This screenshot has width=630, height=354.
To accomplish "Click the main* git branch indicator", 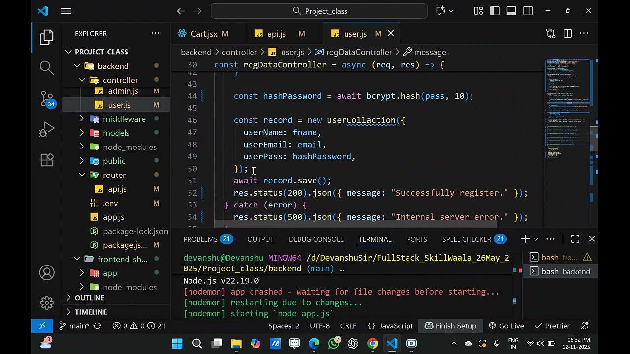I will (x=74, y=326).
